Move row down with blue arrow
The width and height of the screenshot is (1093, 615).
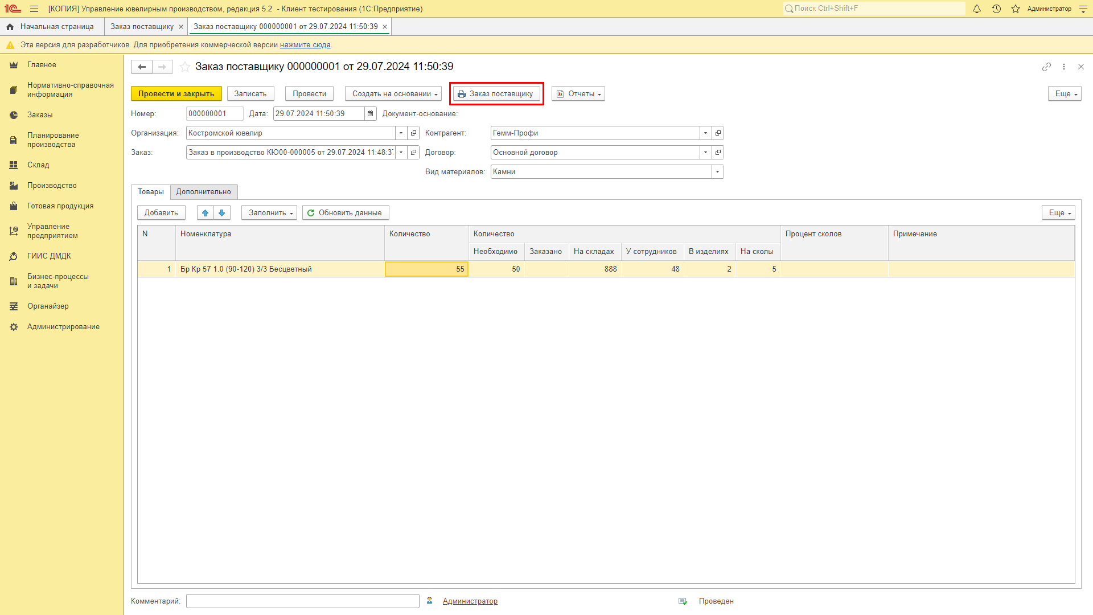222,213
